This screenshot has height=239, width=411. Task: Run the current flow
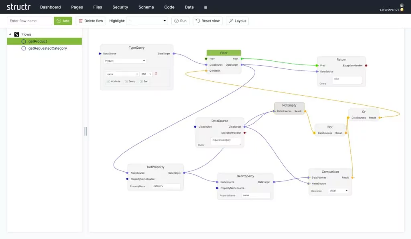tap(180, 21)
